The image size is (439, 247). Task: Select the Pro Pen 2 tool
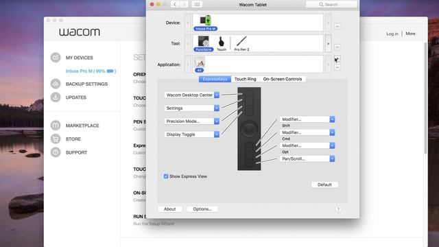[241, 43]
